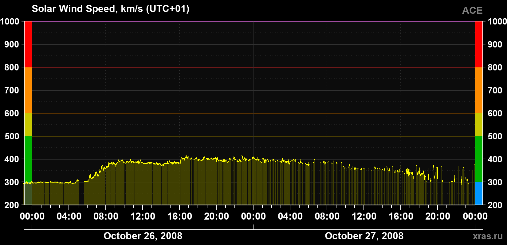
Task: Click the 08:00 tick label on October 26
Action: (x=106, y=216)
